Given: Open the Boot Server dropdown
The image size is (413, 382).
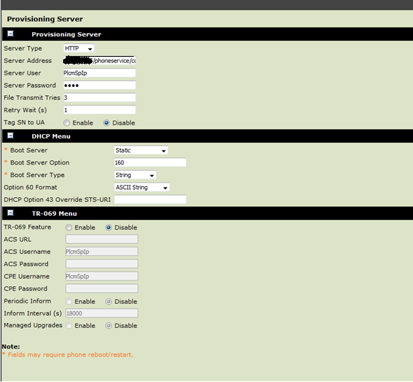Looking at the screenshot, I should (x=141, y=151).
